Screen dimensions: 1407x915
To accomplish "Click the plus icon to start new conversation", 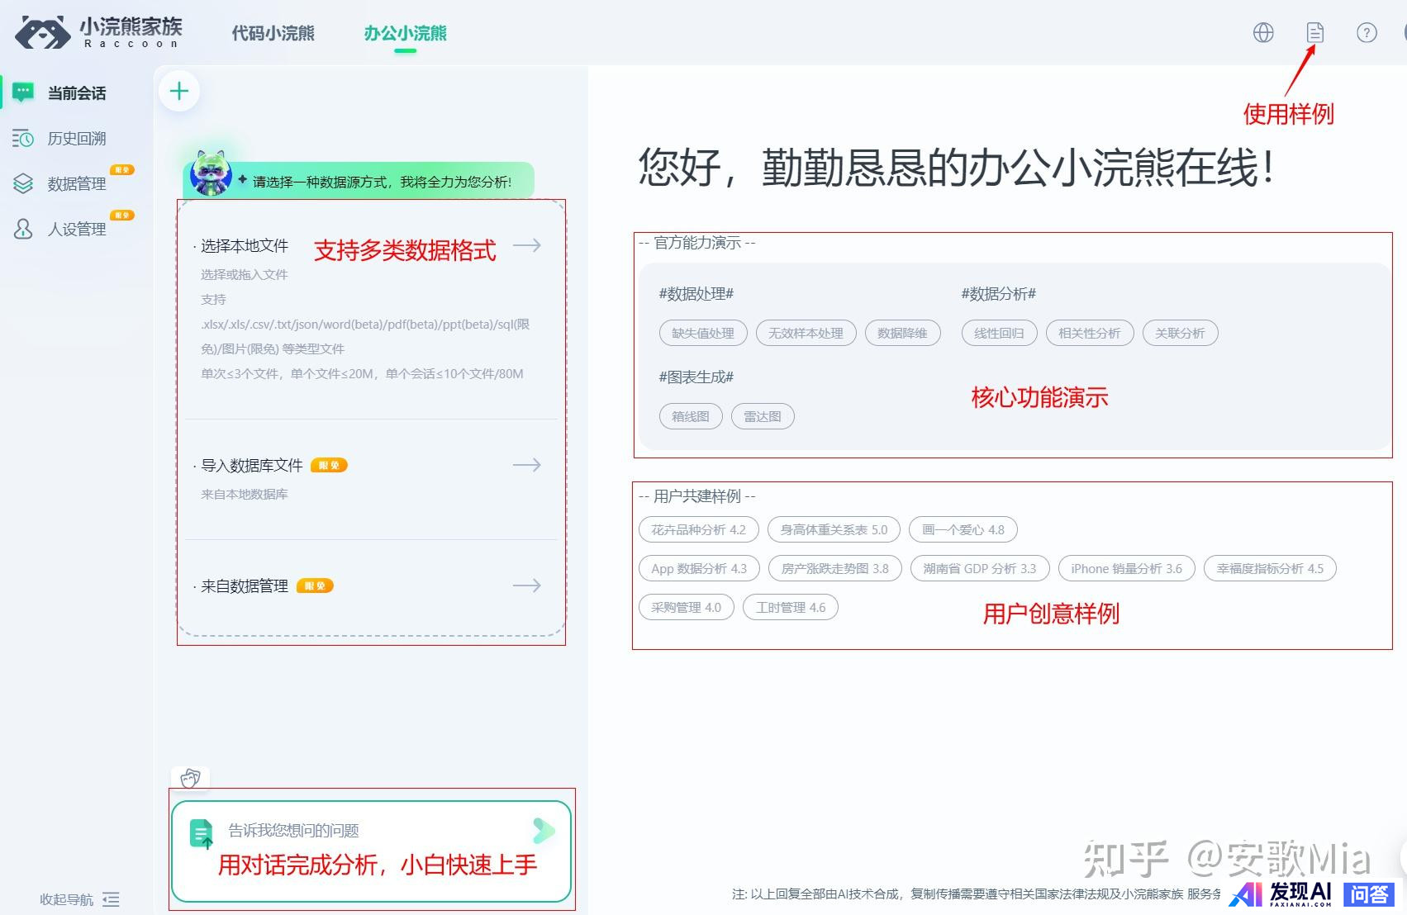I will [x=179, y=91].
